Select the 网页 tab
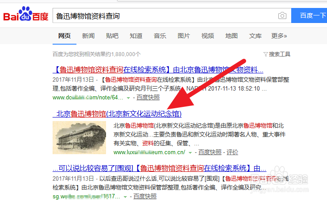Screen dimensions: 327x201 click(x=64, y=36)
